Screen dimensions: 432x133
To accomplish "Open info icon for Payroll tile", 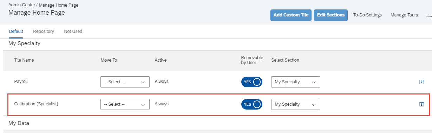I will [x=422, y=82].
